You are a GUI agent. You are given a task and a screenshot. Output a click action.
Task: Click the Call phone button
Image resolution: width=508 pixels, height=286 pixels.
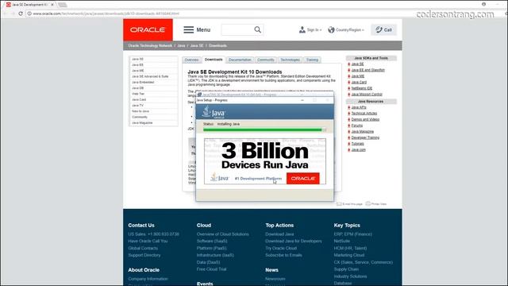click(383, 30)
